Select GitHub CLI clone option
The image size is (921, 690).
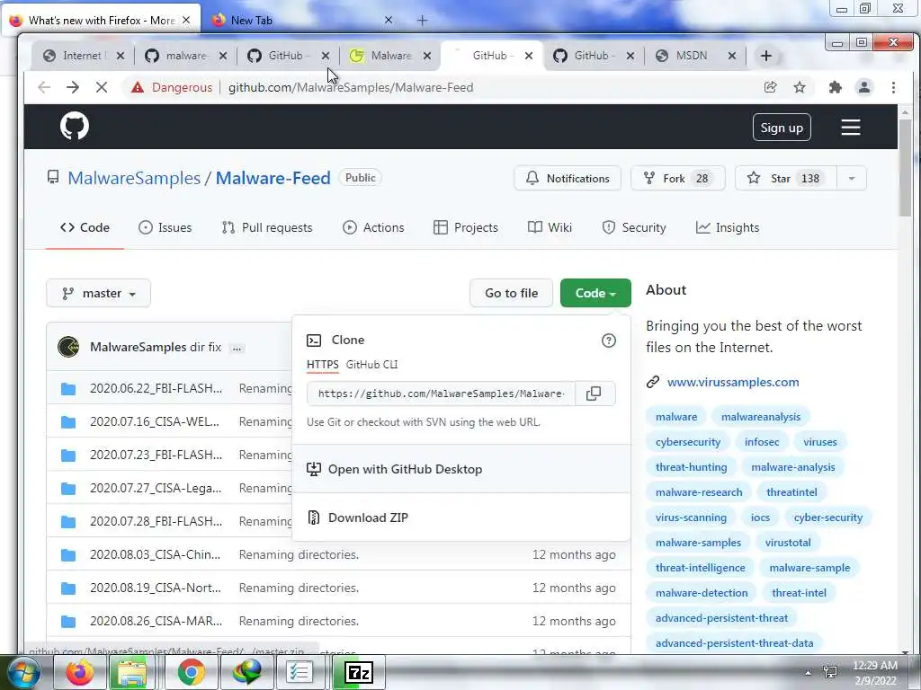tap(371, 365)
